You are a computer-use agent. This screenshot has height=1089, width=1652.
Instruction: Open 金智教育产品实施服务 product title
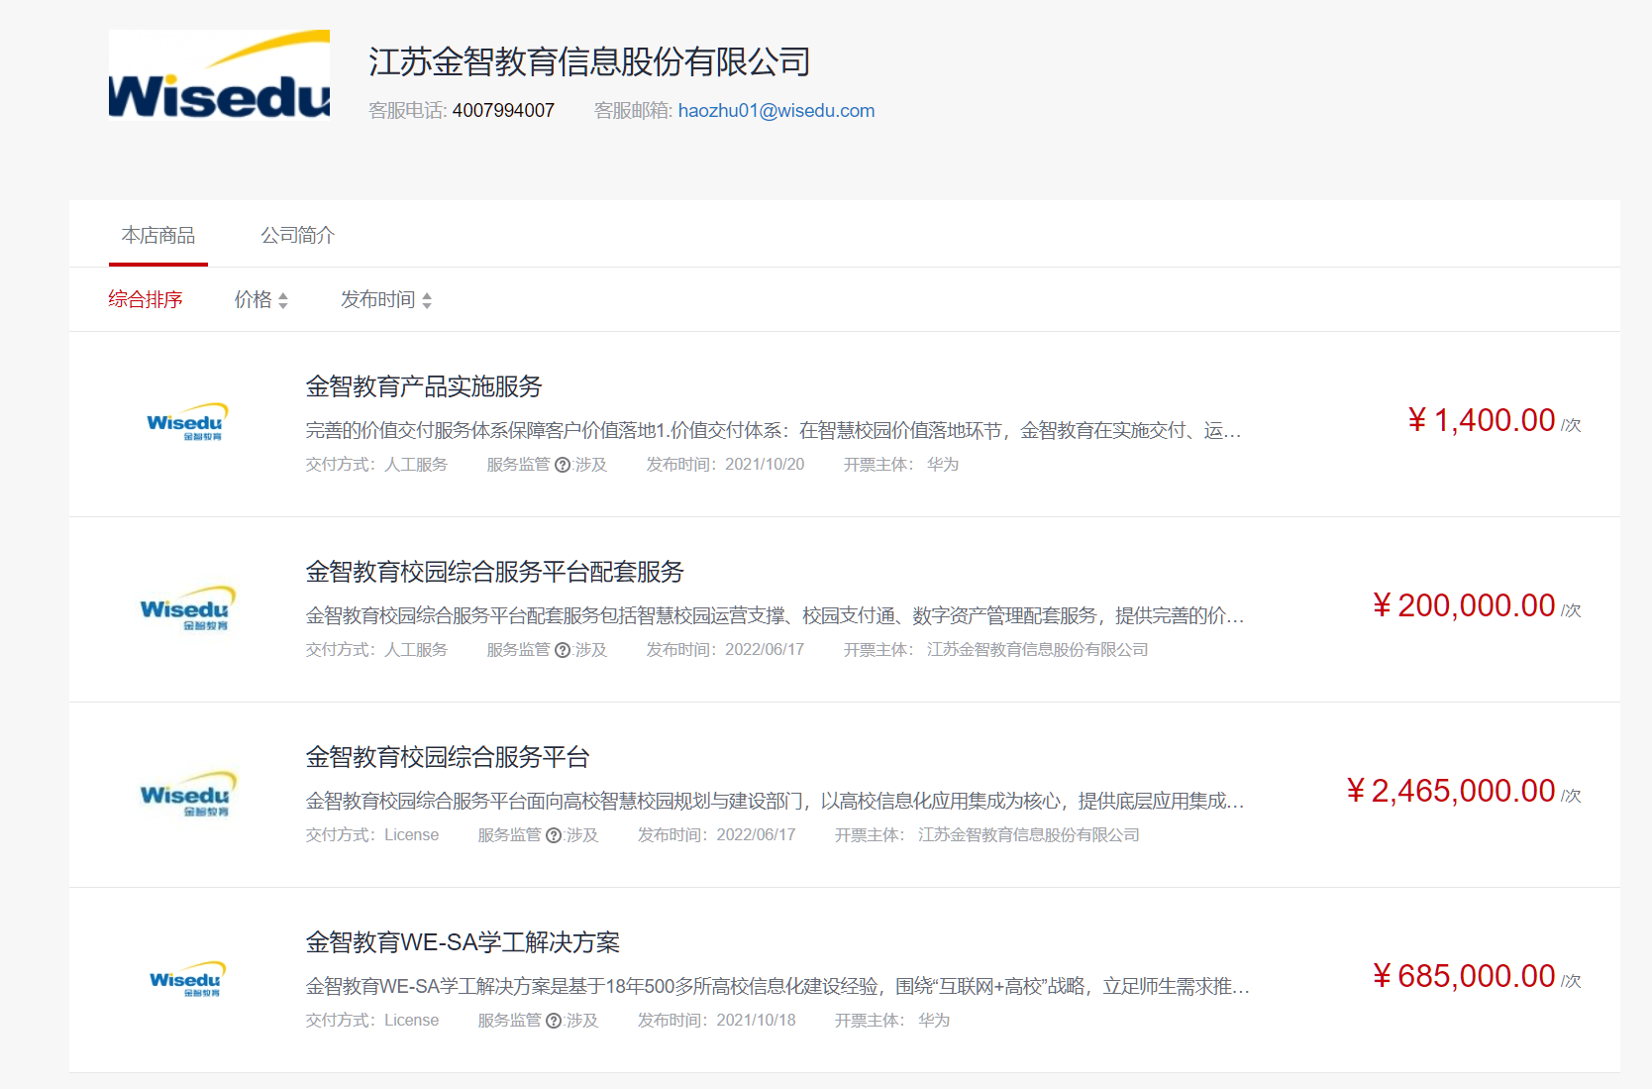pyautogui.click(x=424, y=386)
